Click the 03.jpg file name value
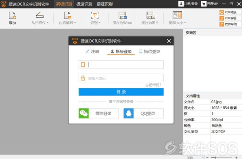242x159 pixels. (216, 102)
